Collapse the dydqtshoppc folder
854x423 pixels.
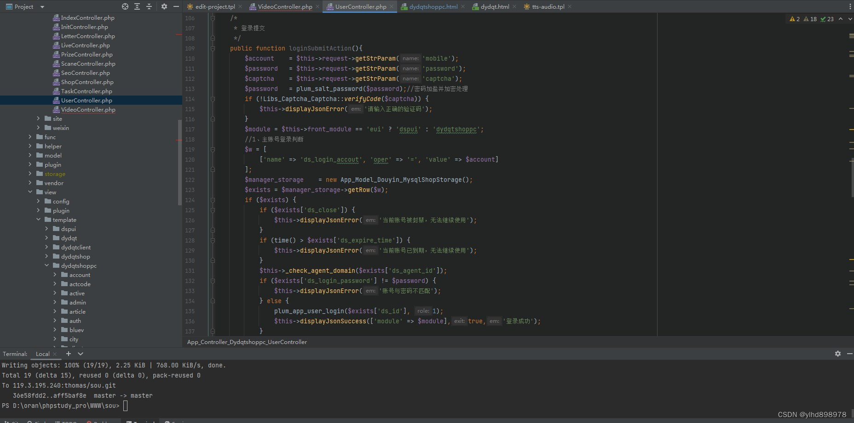coord(46,265)
